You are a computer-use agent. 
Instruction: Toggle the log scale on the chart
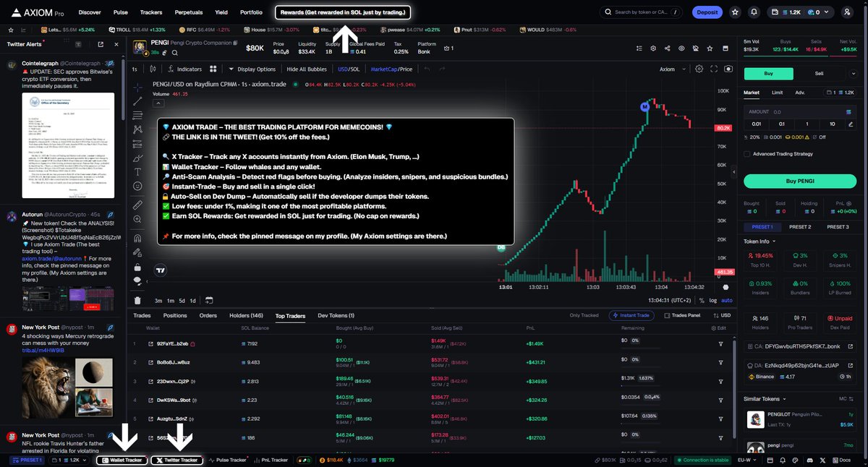pos(713,300)
